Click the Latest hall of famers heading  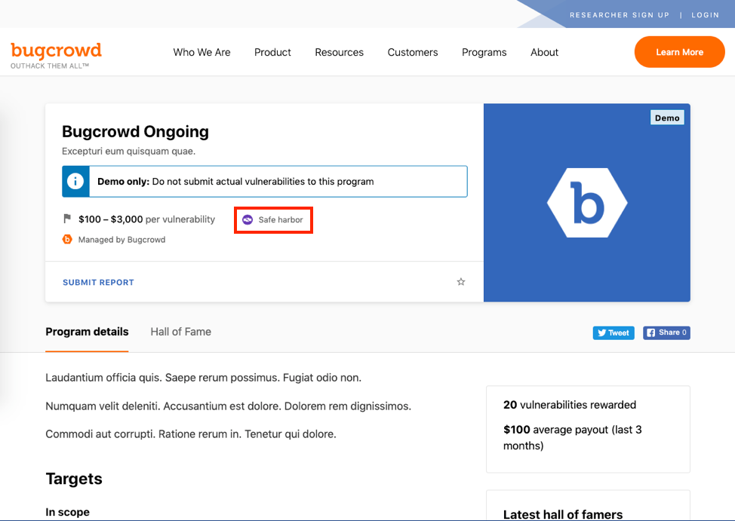pos(563,514)
